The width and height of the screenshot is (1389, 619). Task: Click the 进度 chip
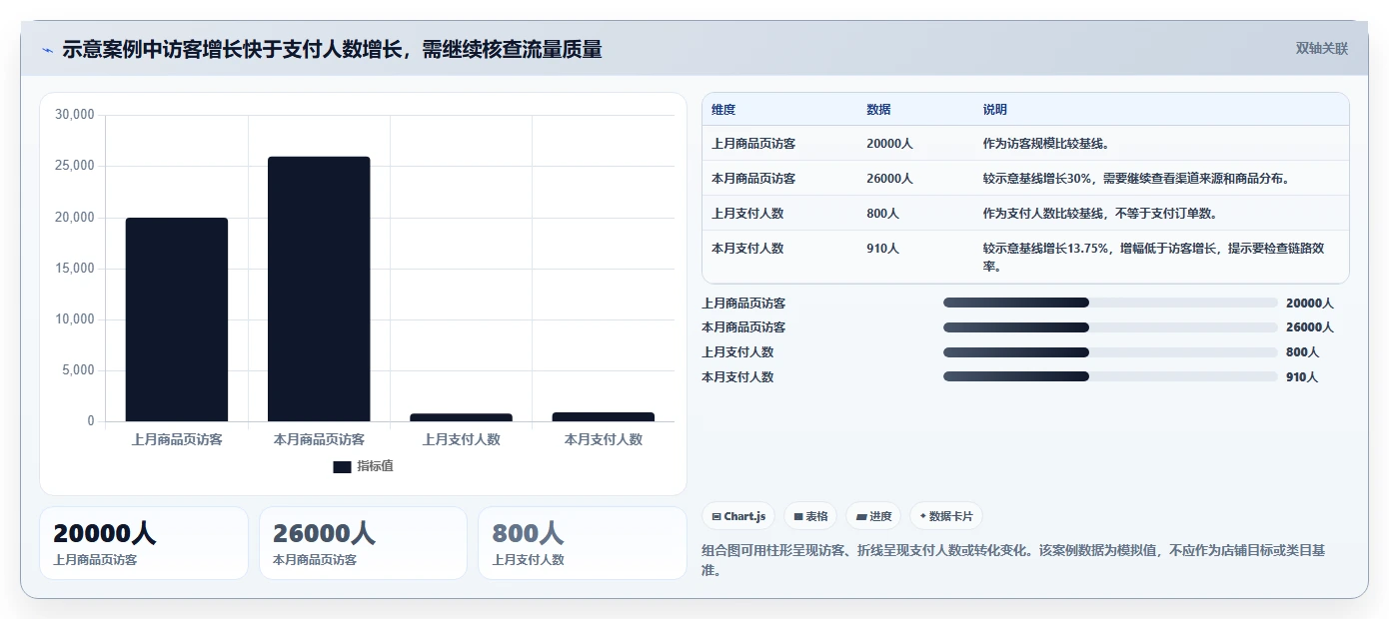pyautogui.click(x=873, y=516)
